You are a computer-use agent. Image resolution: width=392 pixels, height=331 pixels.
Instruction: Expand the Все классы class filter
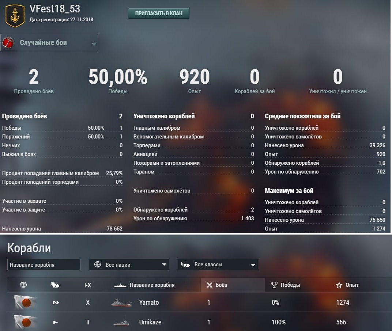coord(218,265)
